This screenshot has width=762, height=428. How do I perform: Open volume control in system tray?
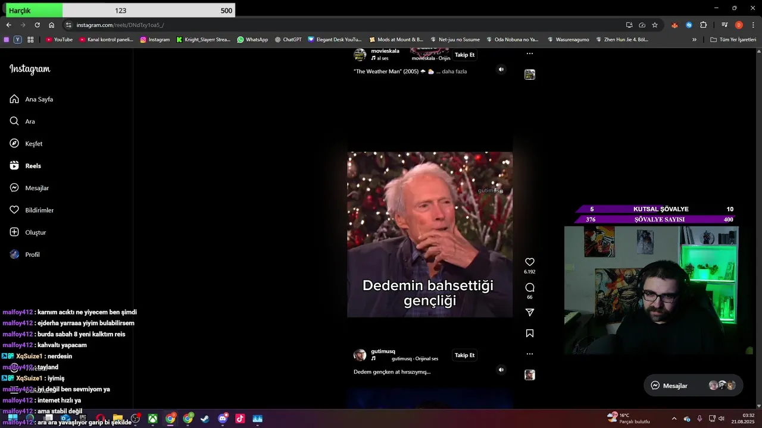click(722, 418)
